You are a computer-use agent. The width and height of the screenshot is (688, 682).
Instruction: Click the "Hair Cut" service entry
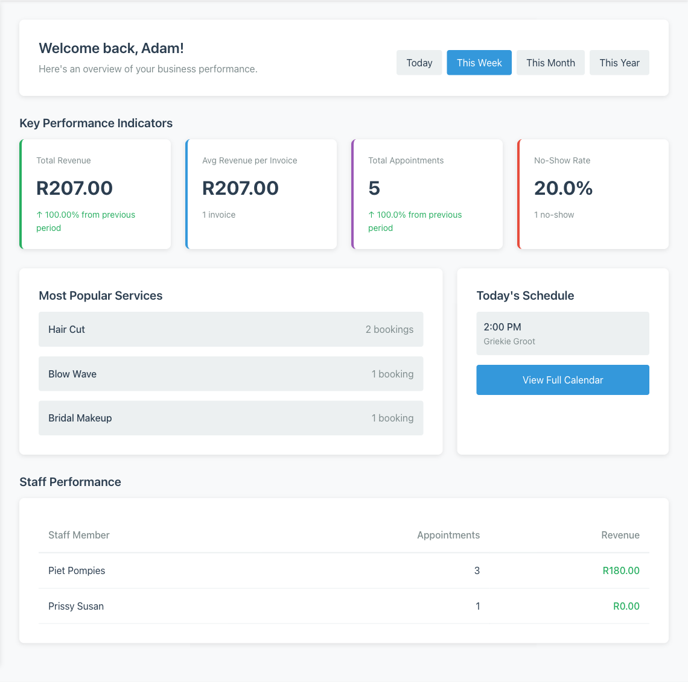click(x=231, y=329)
